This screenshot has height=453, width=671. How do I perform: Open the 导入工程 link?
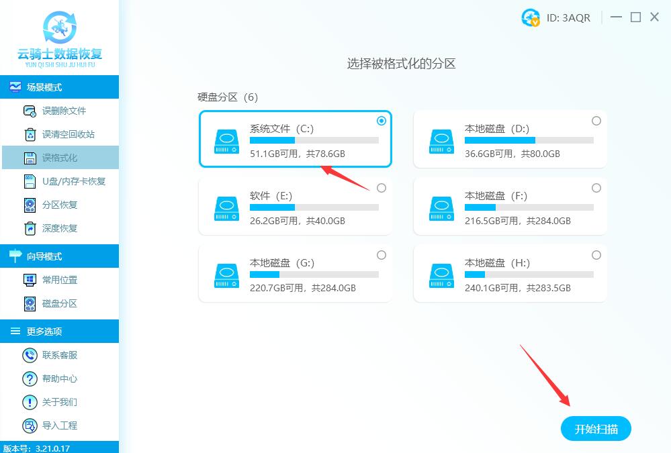pyautogui.click(x=60, y=425)
